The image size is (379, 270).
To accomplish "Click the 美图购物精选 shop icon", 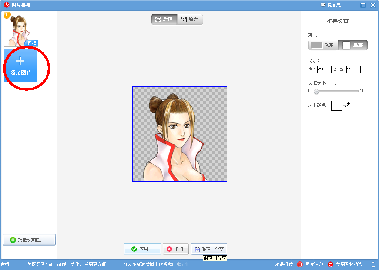I will 331,264.
